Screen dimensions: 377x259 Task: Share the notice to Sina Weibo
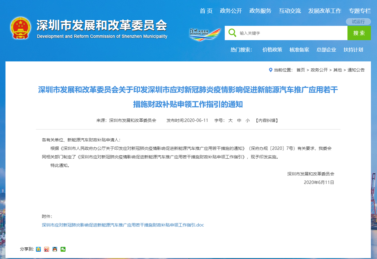pos(47,249)
